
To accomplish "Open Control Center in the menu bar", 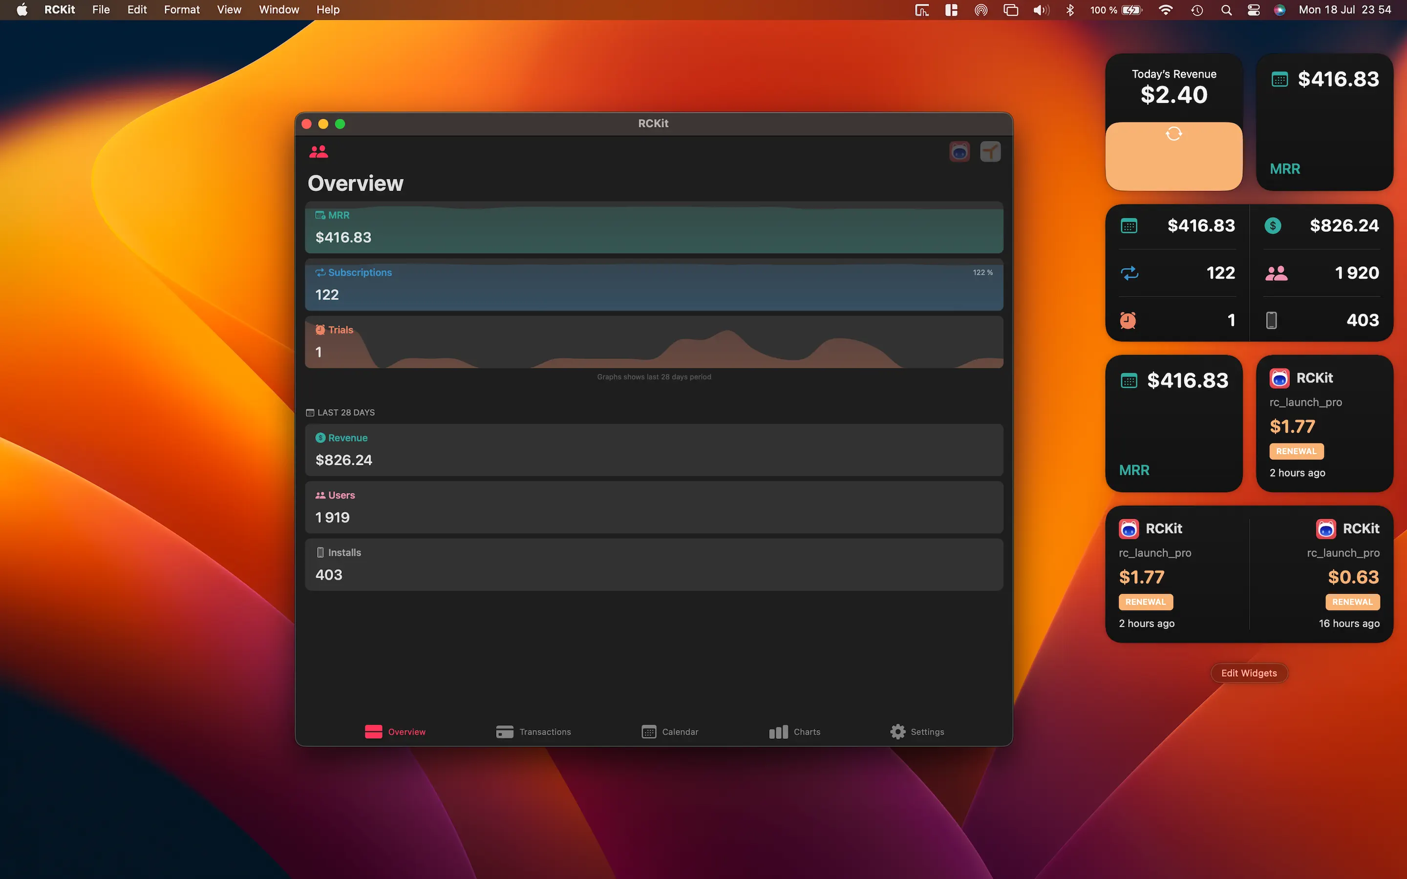I will [x=1253, y=10].
